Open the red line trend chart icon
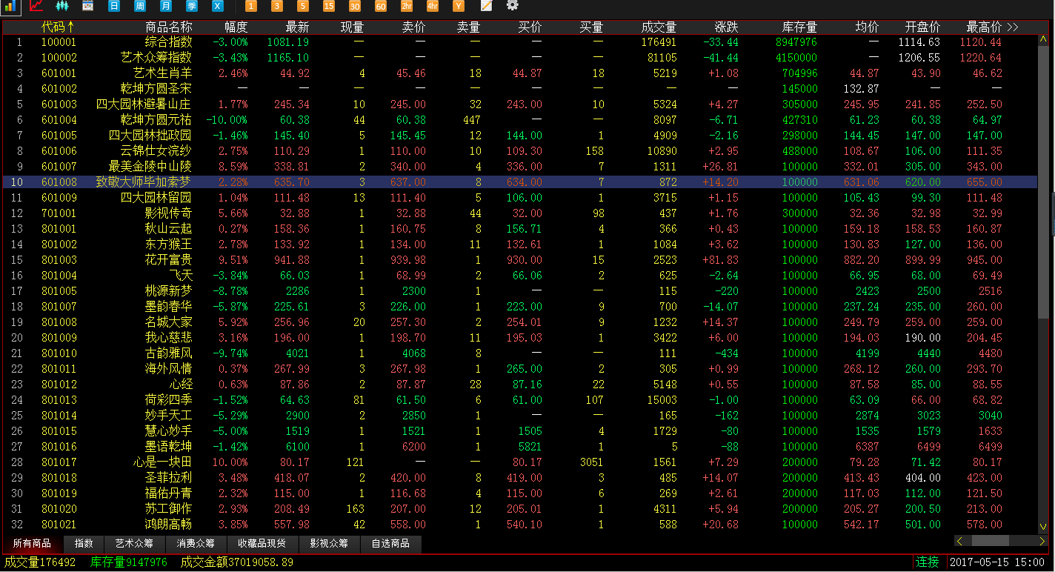This screenshot has width=1055, height=572. click(36, 6)
